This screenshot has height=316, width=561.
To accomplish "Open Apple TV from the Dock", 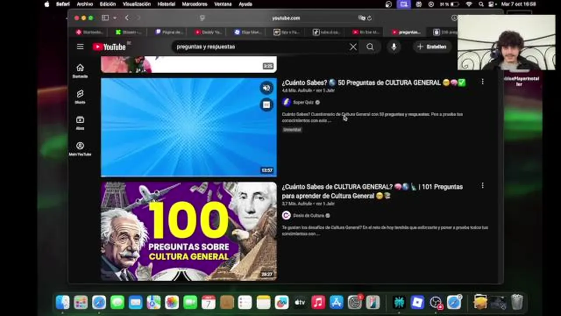I will coord(300,302).
